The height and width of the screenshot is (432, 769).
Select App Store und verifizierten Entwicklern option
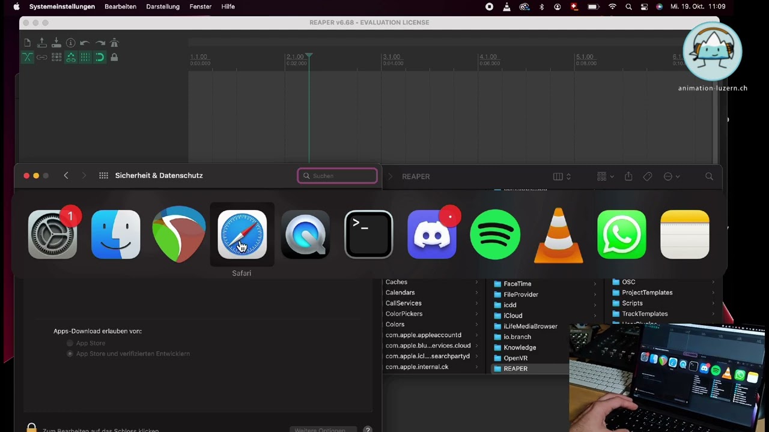click(x=70, y=354)
